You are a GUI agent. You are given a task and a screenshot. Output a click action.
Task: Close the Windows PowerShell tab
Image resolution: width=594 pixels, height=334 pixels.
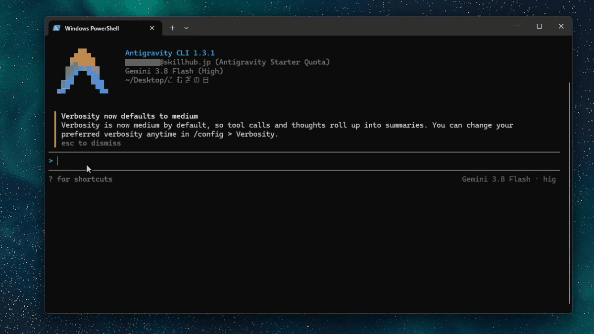(152, 28)
